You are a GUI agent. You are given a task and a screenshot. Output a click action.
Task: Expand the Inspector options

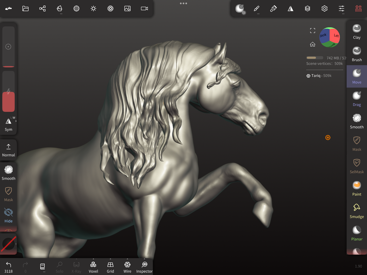[144, 259]
